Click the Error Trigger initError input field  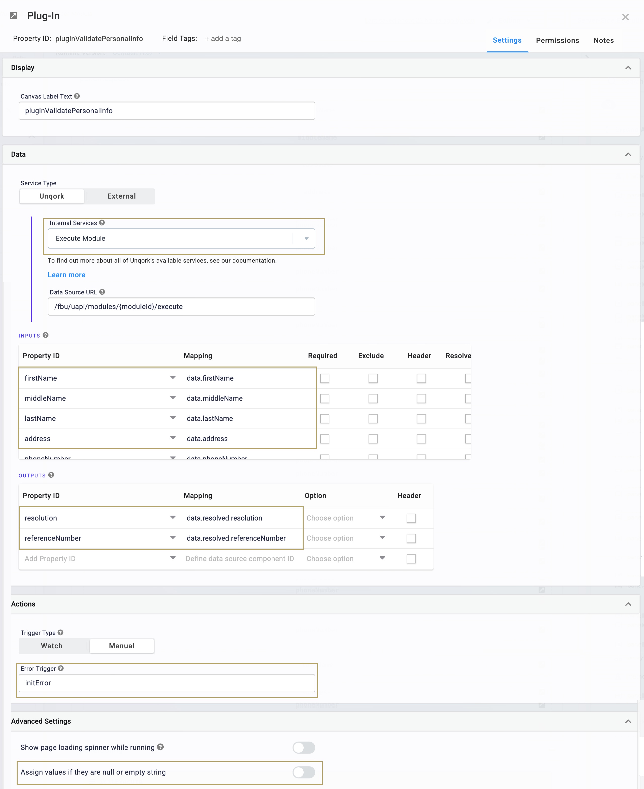point(167,683)
